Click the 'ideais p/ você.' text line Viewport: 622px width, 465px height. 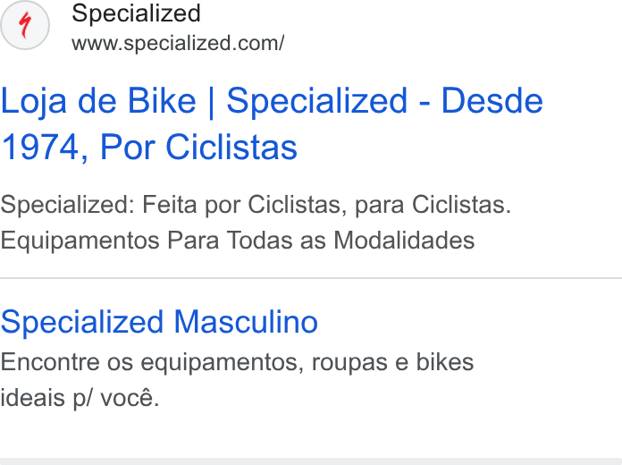pyautogui.click(x=80, y=398)
